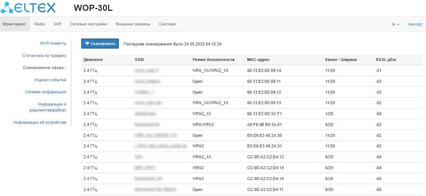Click the RSSI value -56
The height and width of the screenshot is (196, 426).
tap(378, 114)
